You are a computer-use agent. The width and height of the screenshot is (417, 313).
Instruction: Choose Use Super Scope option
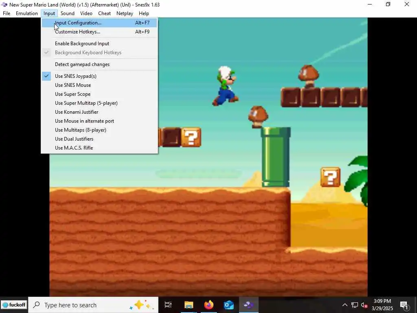point(99,94)
